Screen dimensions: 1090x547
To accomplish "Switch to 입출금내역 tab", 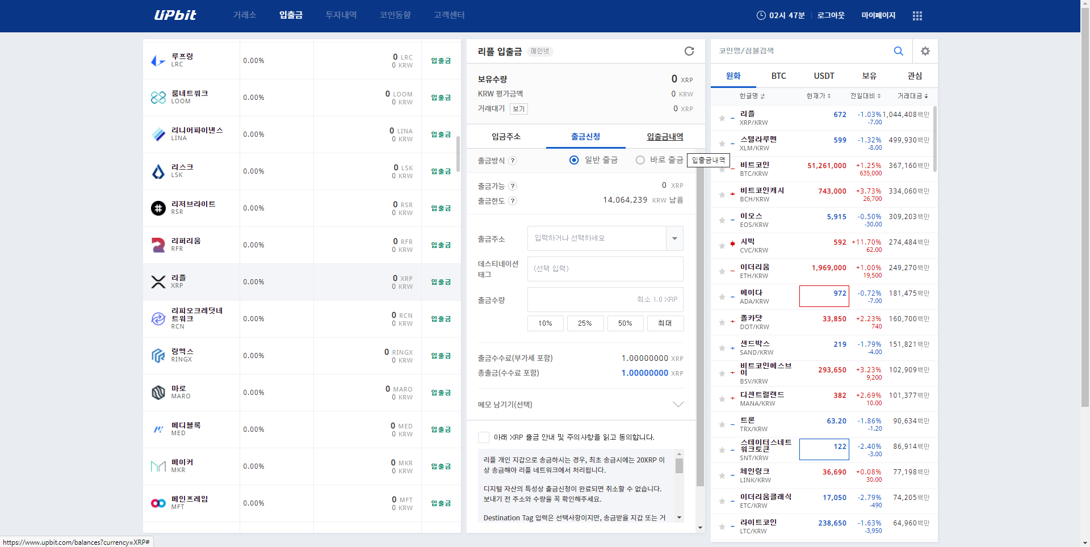I will pos(665,137).
